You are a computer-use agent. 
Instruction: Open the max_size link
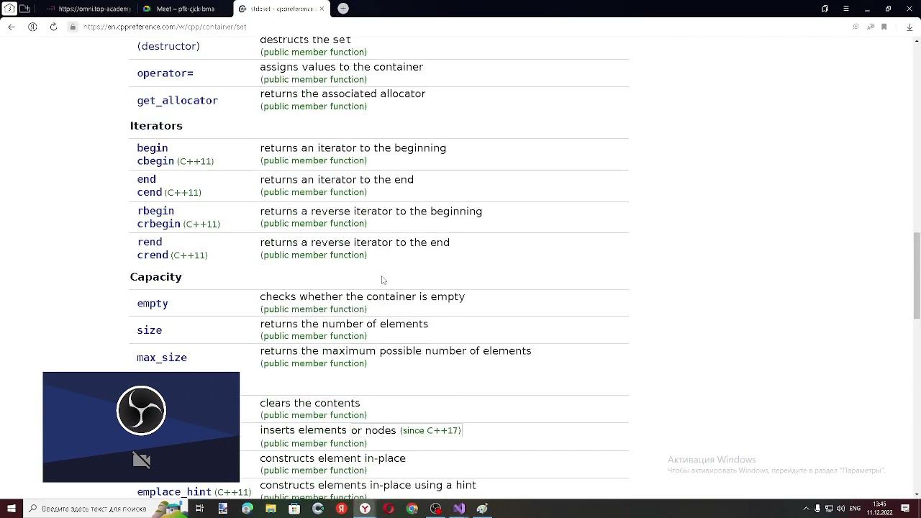(162, 358)
